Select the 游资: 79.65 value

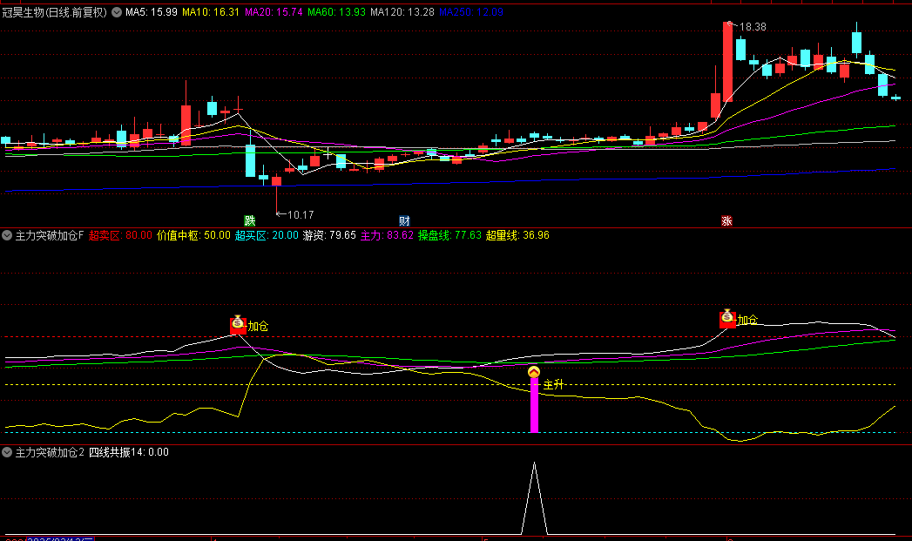[x=329, y=235]
